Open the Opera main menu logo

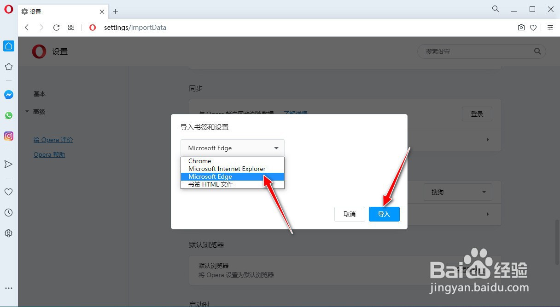(x=8, y=10)
